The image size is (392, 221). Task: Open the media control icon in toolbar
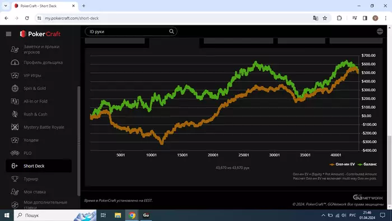point(354,18)
